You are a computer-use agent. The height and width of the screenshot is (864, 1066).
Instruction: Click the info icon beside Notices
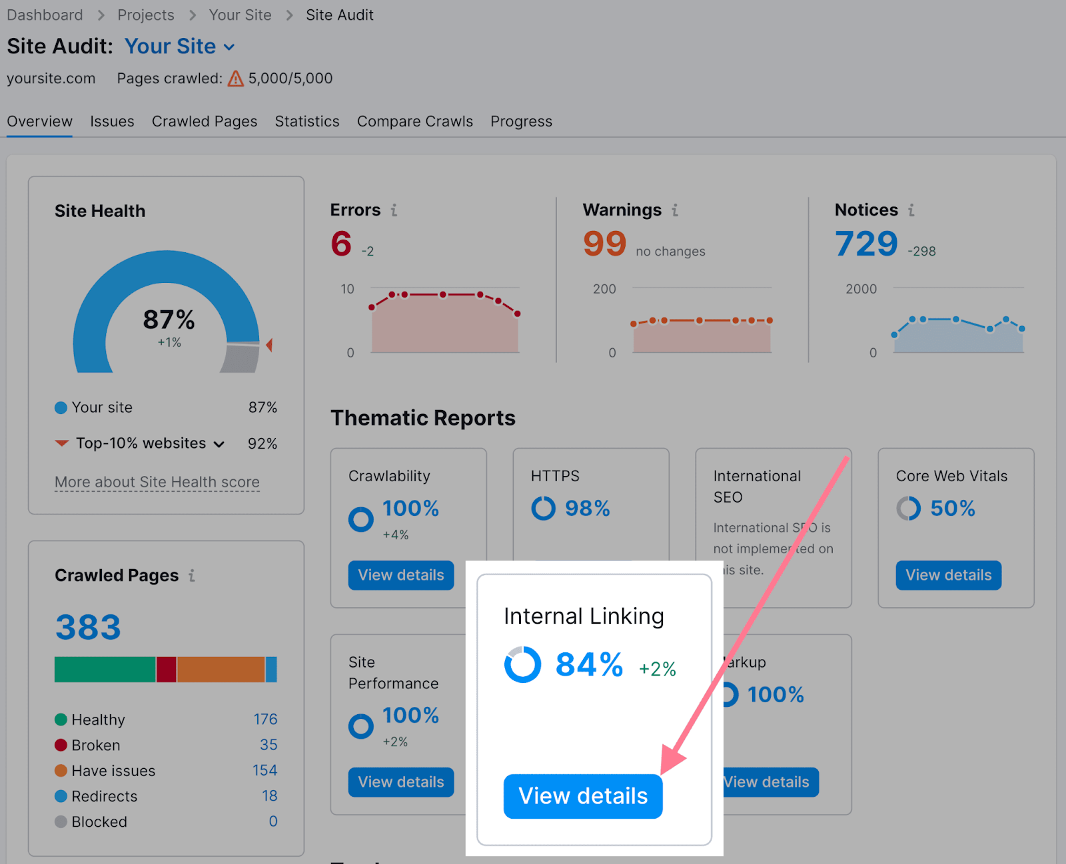pyautogui.click(x=911, y=210)
